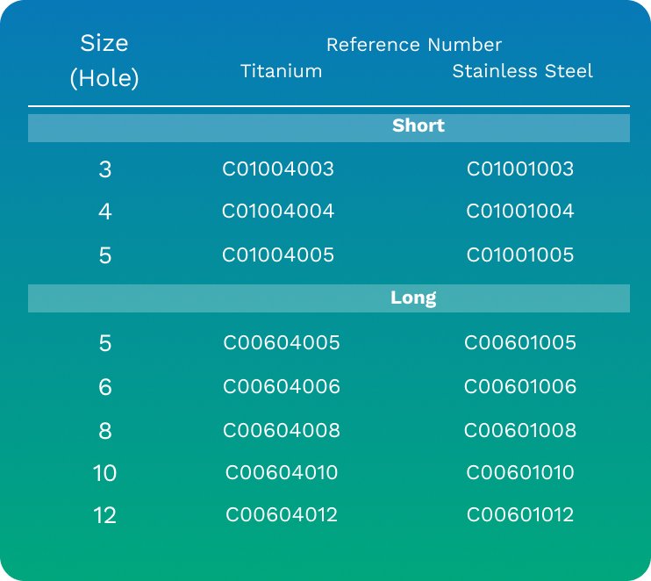651x581 pixels.
Task: Click titanium reference C01004003
Action: 278,169
